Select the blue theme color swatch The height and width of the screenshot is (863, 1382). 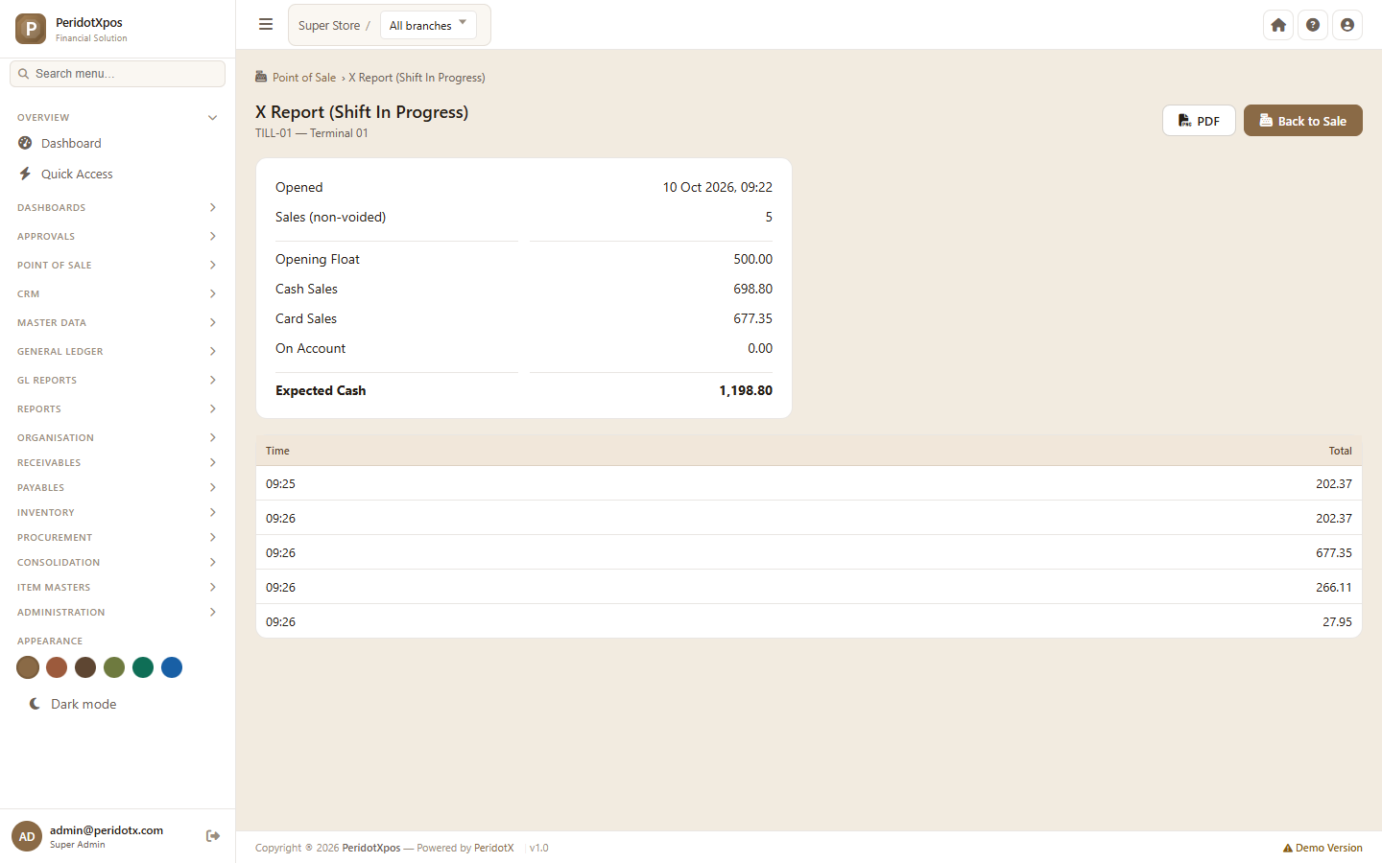(172, 667)
